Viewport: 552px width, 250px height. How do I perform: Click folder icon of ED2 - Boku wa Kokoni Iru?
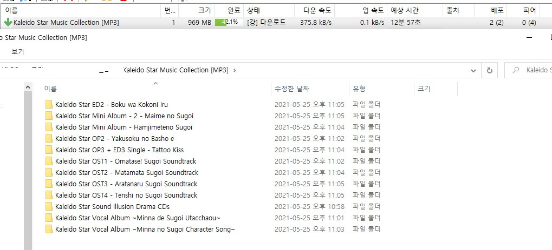[49, 105]
